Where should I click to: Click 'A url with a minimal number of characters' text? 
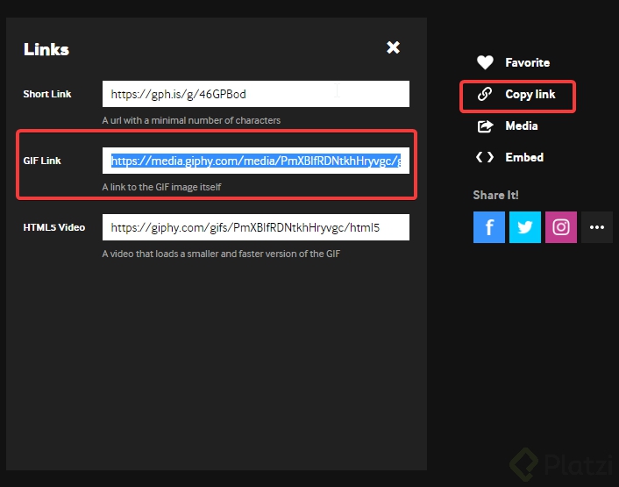tap(191, 120)
